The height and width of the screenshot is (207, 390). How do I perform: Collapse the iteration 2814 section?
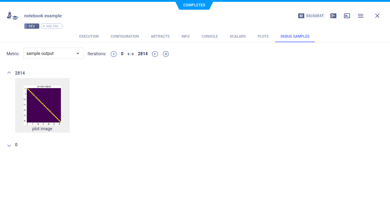tap(9, 73)
